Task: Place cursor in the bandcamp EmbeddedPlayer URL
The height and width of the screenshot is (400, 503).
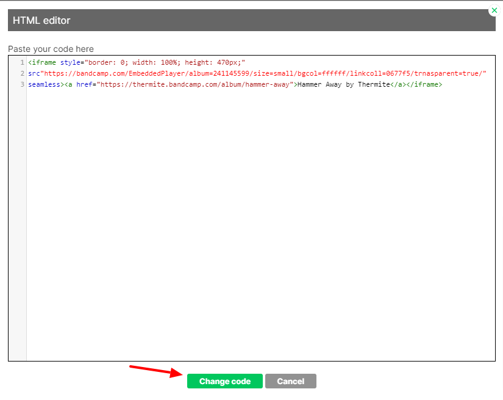Action: click(x=183, y=73)
